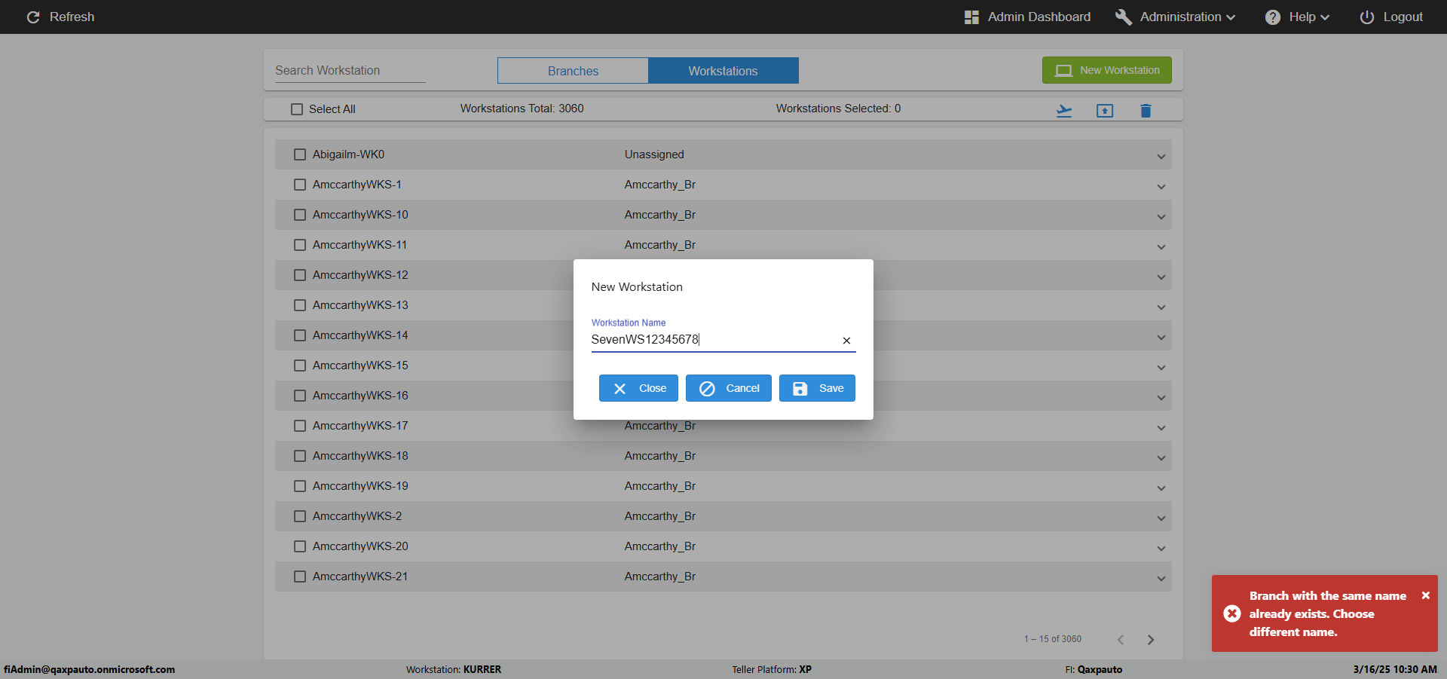
Task: Click the AmccarthyWKS-2 row name
Action: [357, 516]
